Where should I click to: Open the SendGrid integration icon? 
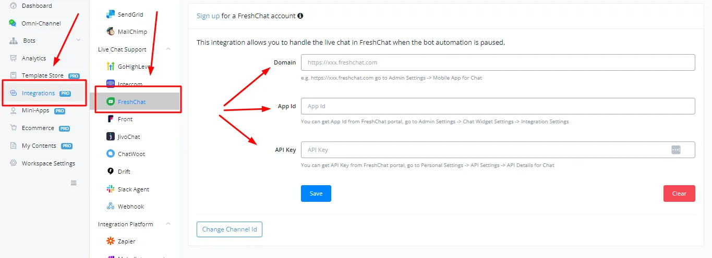[110, 15]
